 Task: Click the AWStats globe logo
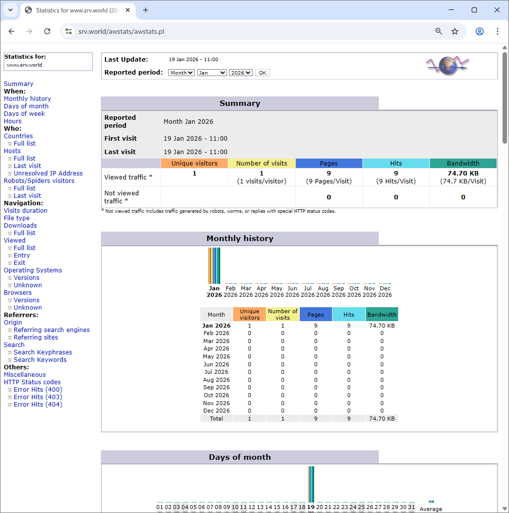pos(447,65)
